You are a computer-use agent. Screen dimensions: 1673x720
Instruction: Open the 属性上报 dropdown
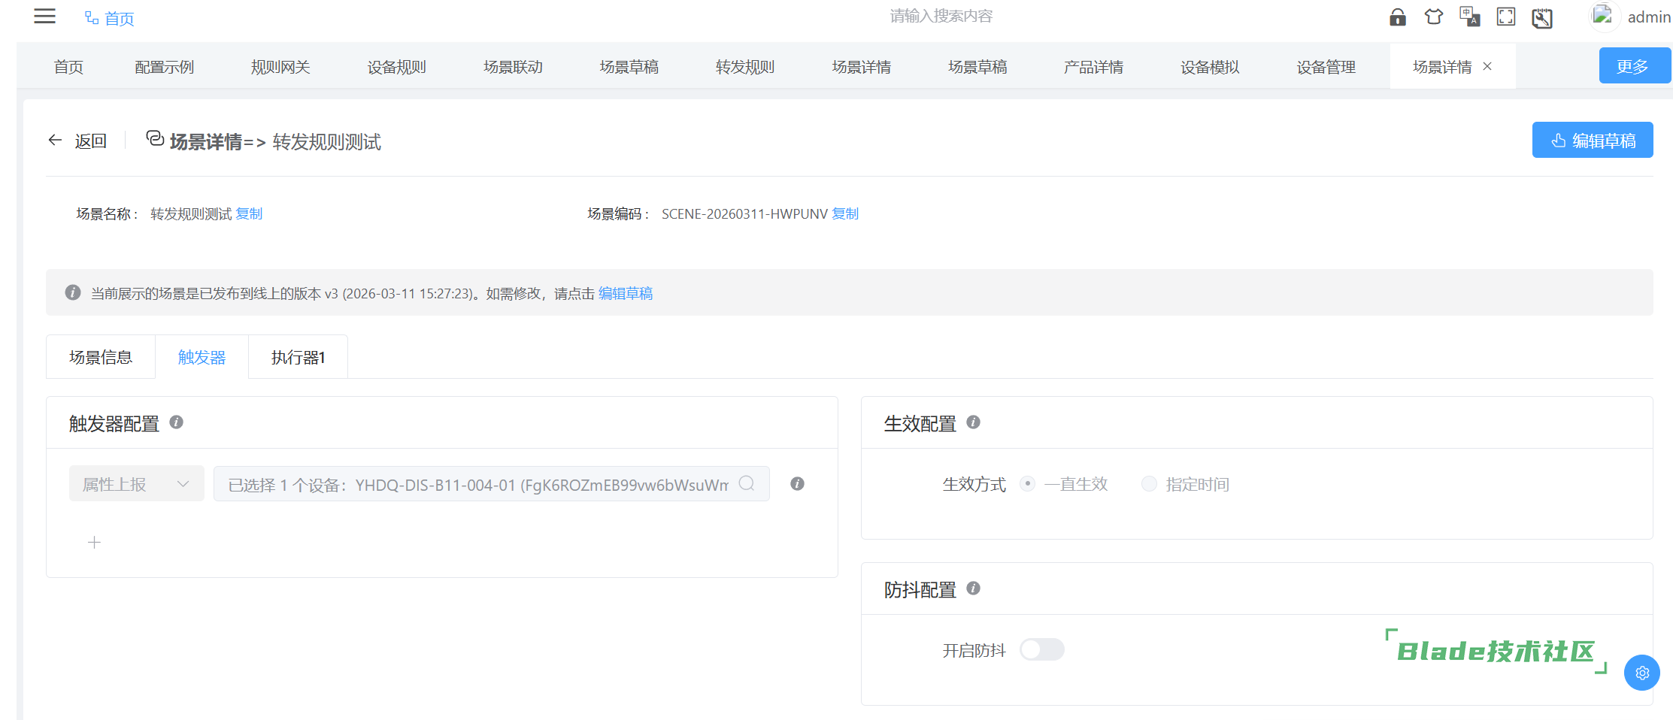(x=136, y=484)
